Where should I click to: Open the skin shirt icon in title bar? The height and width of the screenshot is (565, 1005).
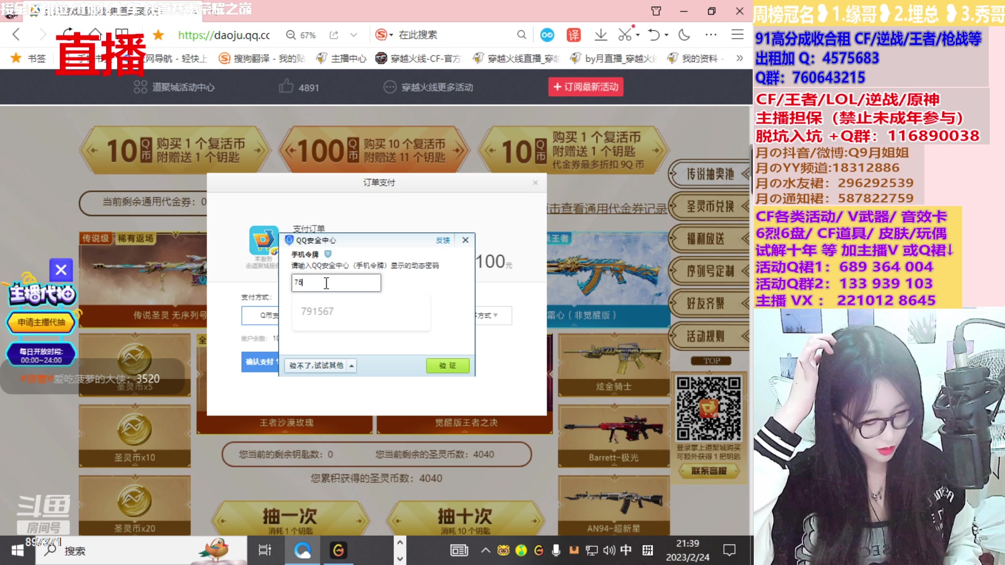656,11
